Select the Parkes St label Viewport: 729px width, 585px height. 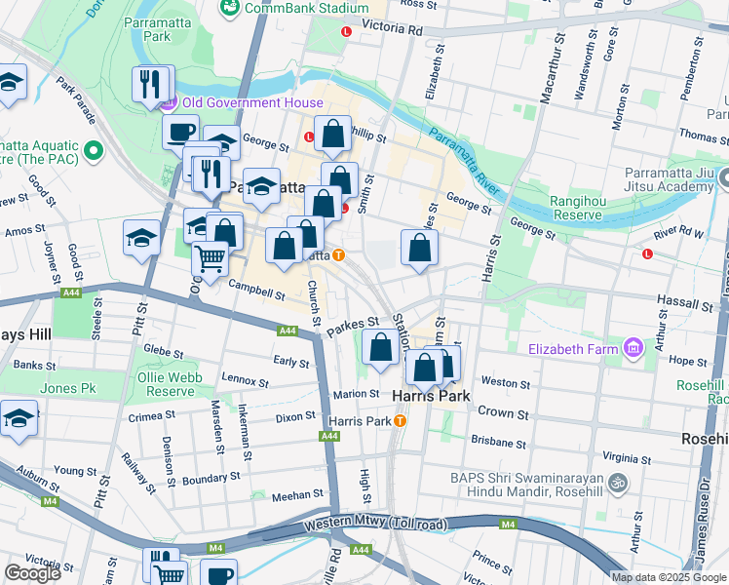click(353, 327)
